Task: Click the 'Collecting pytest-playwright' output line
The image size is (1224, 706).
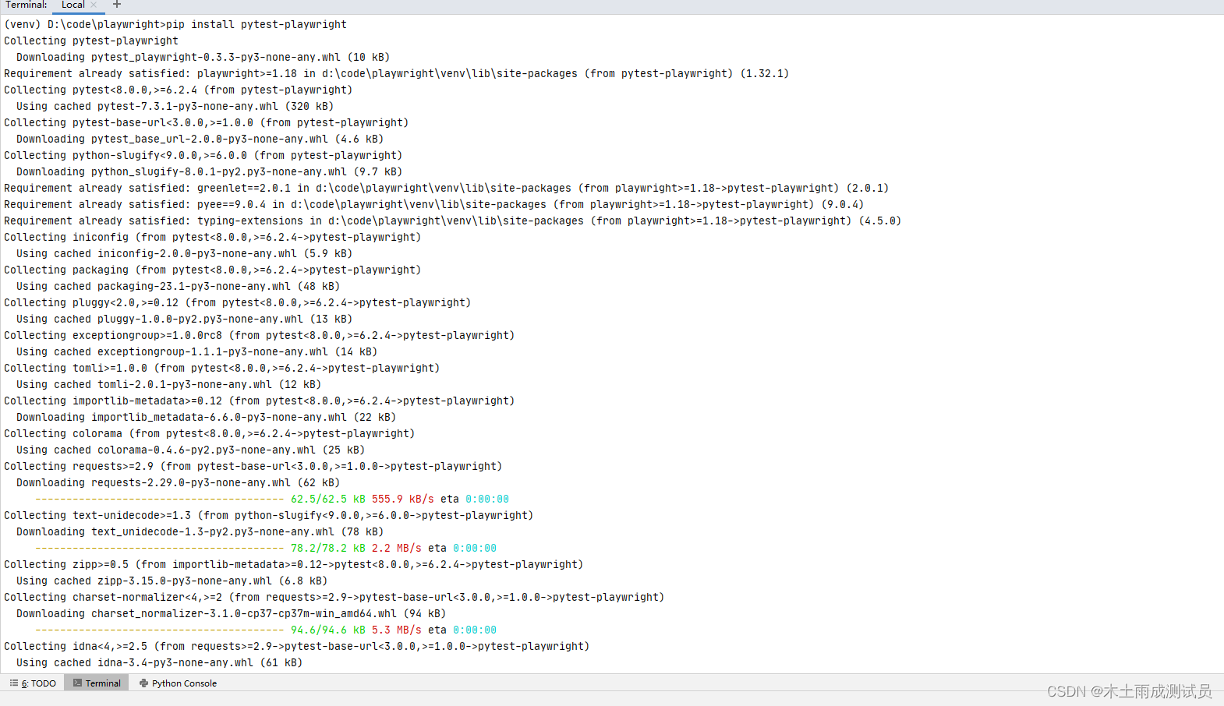Action: coord(91,41)
